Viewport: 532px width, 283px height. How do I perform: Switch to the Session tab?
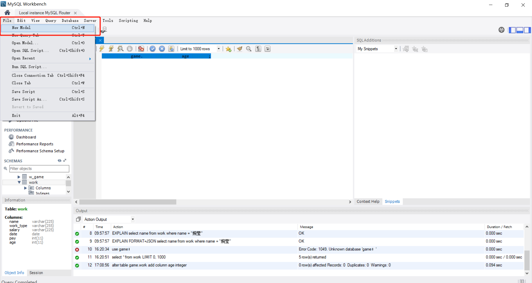click(36, 273)
